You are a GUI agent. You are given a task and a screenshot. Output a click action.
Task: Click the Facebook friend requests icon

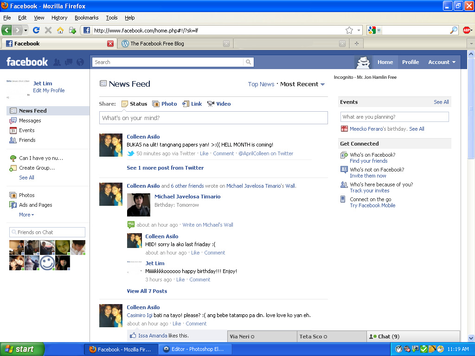[57, 62]
